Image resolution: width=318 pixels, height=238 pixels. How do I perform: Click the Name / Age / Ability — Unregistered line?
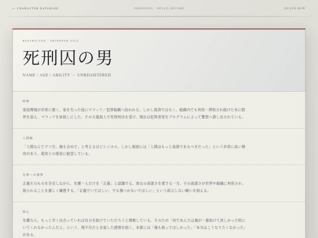(67, 75)
